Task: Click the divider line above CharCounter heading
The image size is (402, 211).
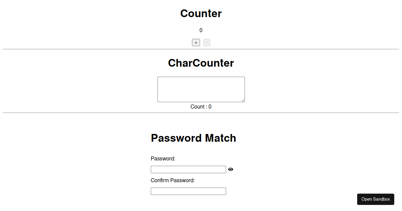Action: pos(201,49)
